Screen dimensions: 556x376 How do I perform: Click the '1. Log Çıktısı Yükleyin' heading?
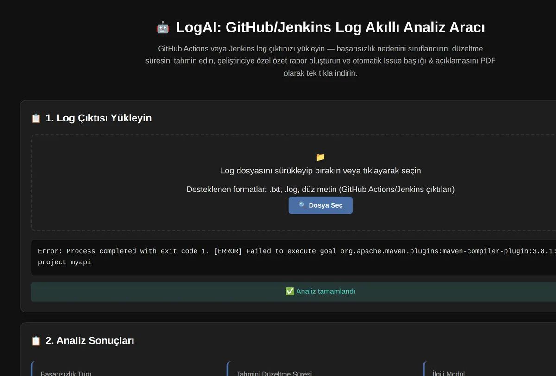click(x=98, y=118)
